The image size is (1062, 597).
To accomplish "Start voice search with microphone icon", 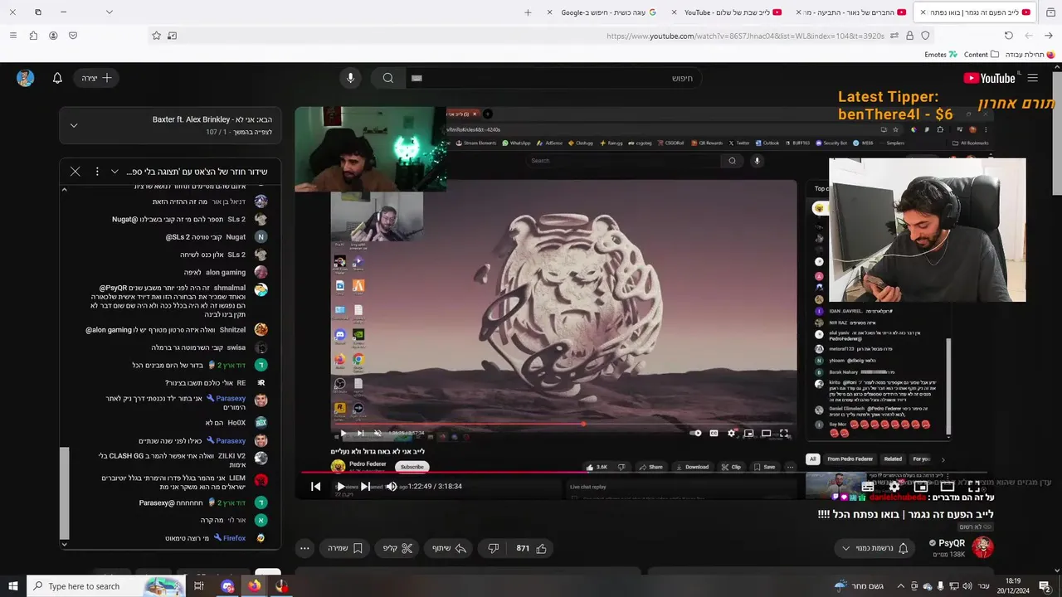I will (350, 78).
